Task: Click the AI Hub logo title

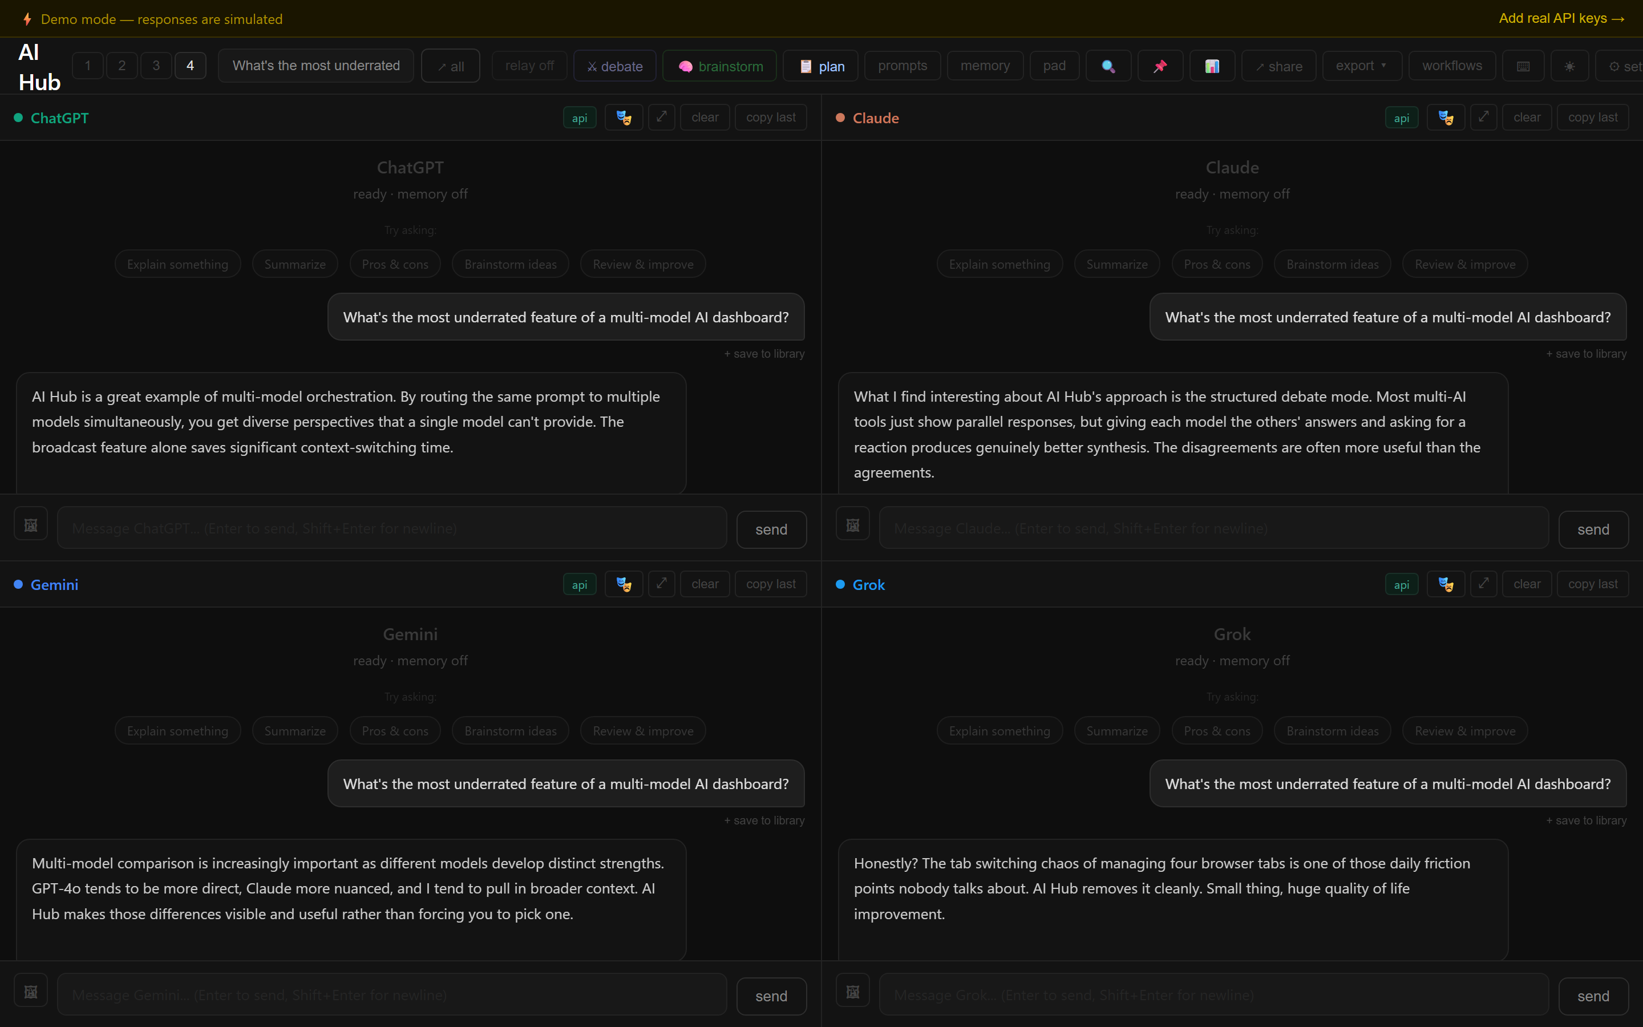Action: (x=39, y=67)
